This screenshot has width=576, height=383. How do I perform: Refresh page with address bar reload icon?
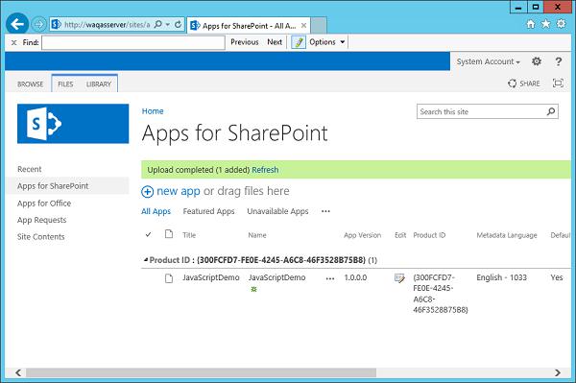click(x=179, y=25)
